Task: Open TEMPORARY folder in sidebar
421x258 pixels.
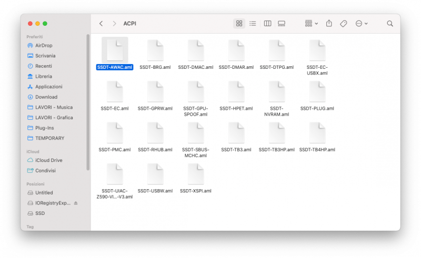Action: pos(46,138)
